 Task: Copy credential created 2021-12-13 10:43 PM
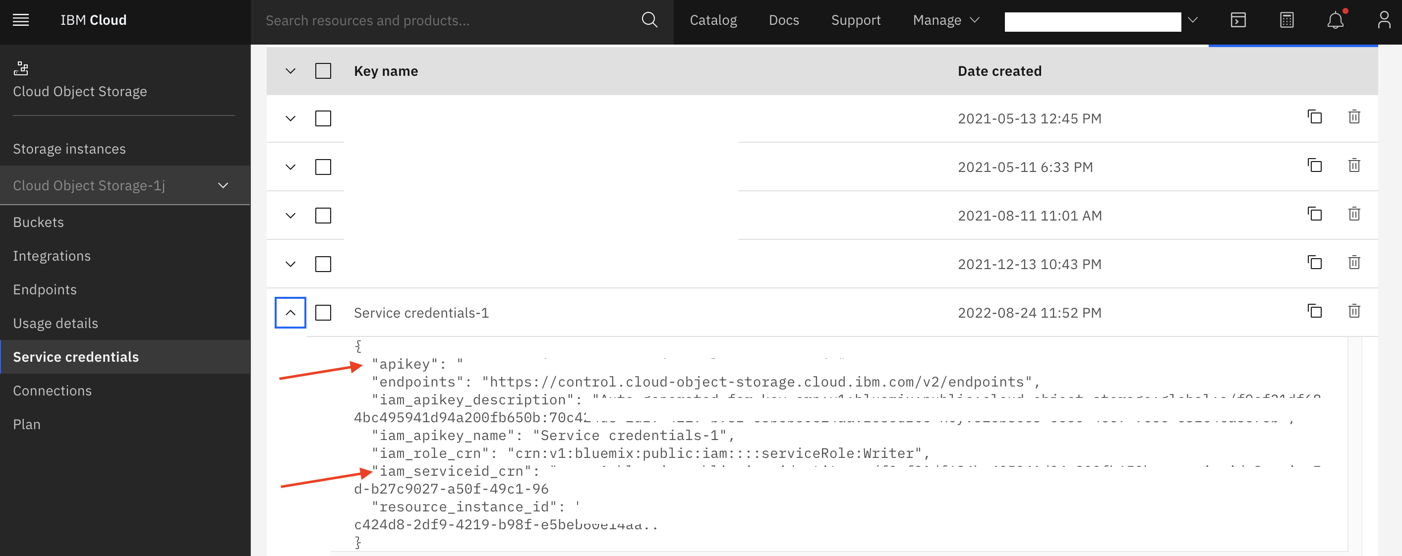tap(1314, 263)
